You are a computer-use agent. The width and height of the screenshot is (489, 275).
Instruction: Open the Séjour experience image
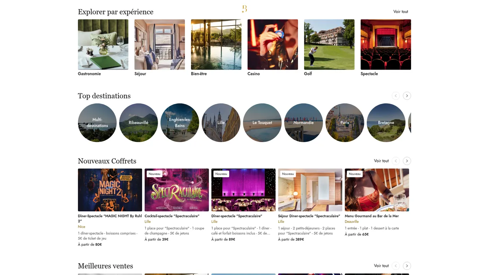pos(160,45)
